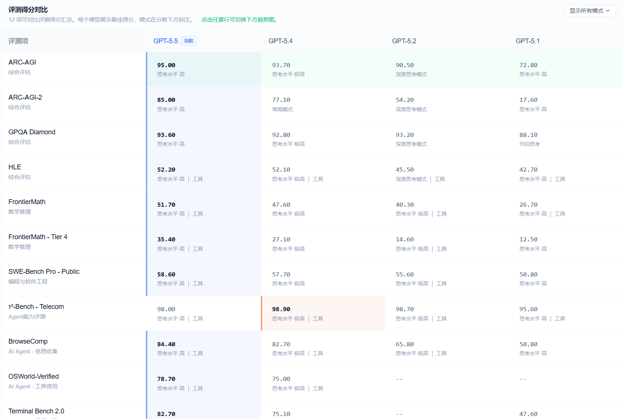This screenshot has width=623, height=419.
Task: Click the OSWorld-Verified row label
Action: 34,376
